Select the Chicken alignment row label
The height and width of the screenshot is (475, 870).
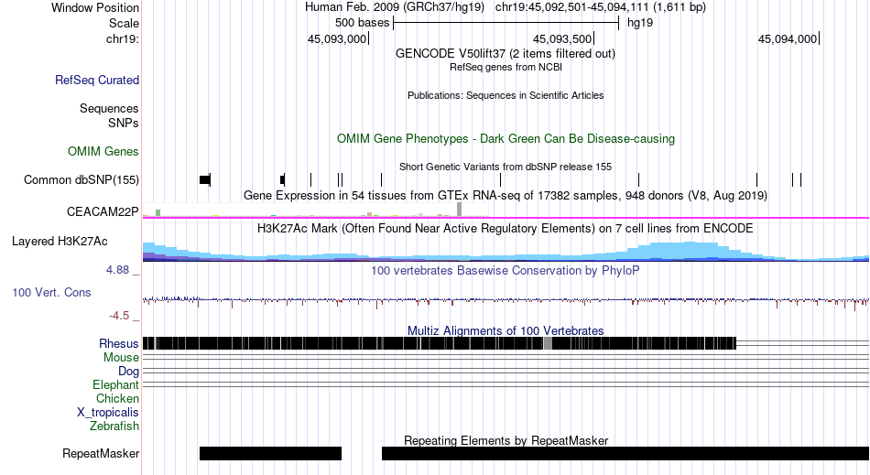point(117,398)
